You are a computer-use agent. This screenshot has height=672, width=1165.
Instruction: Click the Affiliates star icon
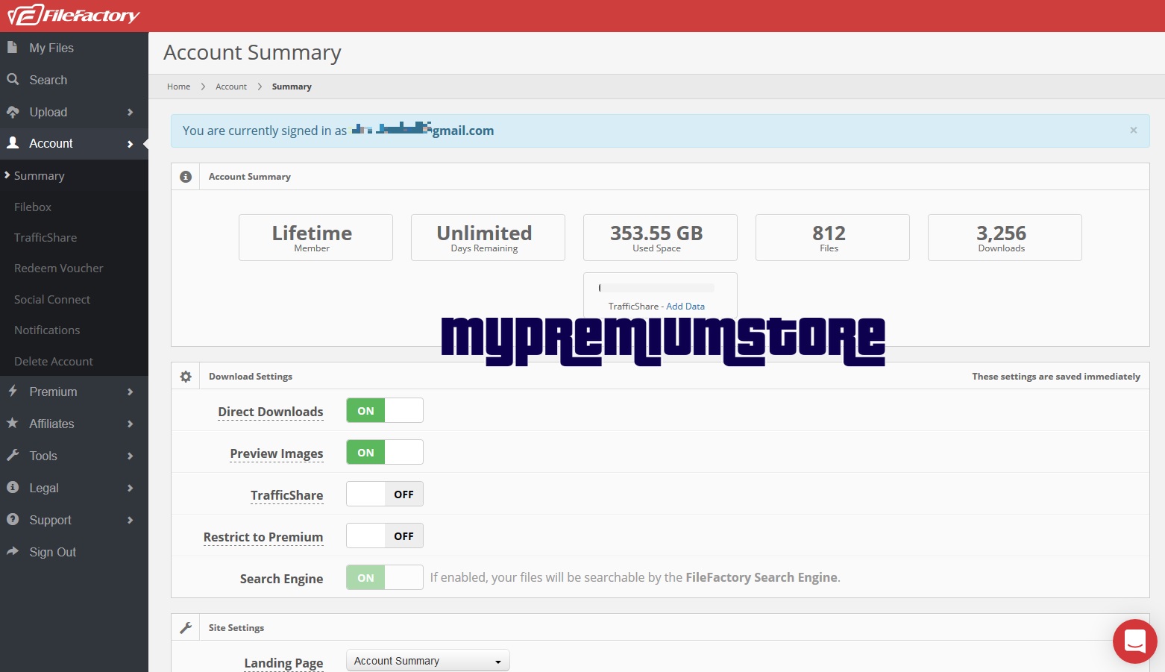pos(13,424)
